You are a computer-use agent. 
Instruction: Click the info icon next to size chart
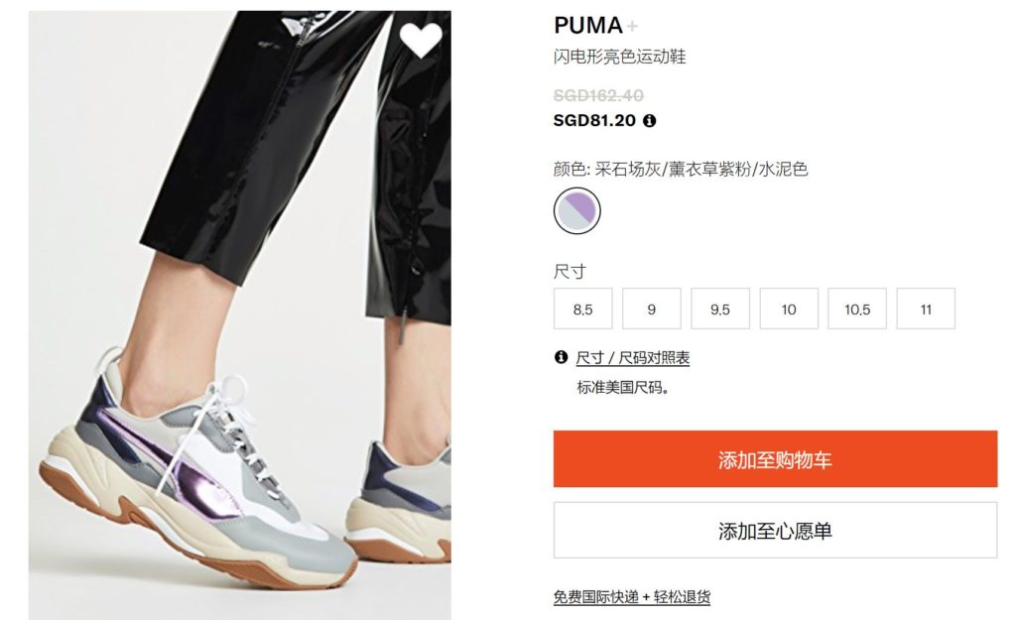click(x=562, y=357)
